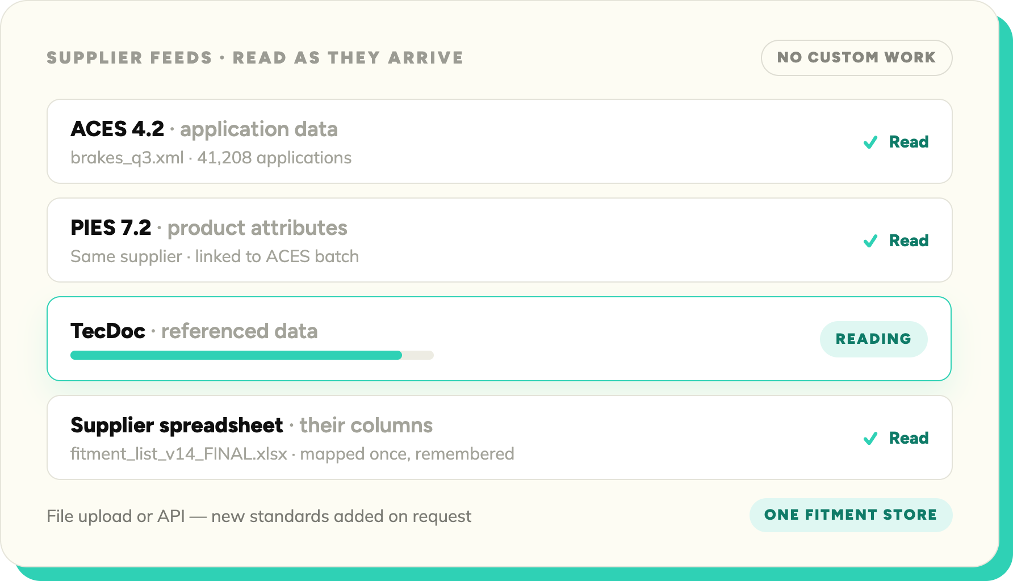Open the ACES 4.2 application data row

click(499, 141)
